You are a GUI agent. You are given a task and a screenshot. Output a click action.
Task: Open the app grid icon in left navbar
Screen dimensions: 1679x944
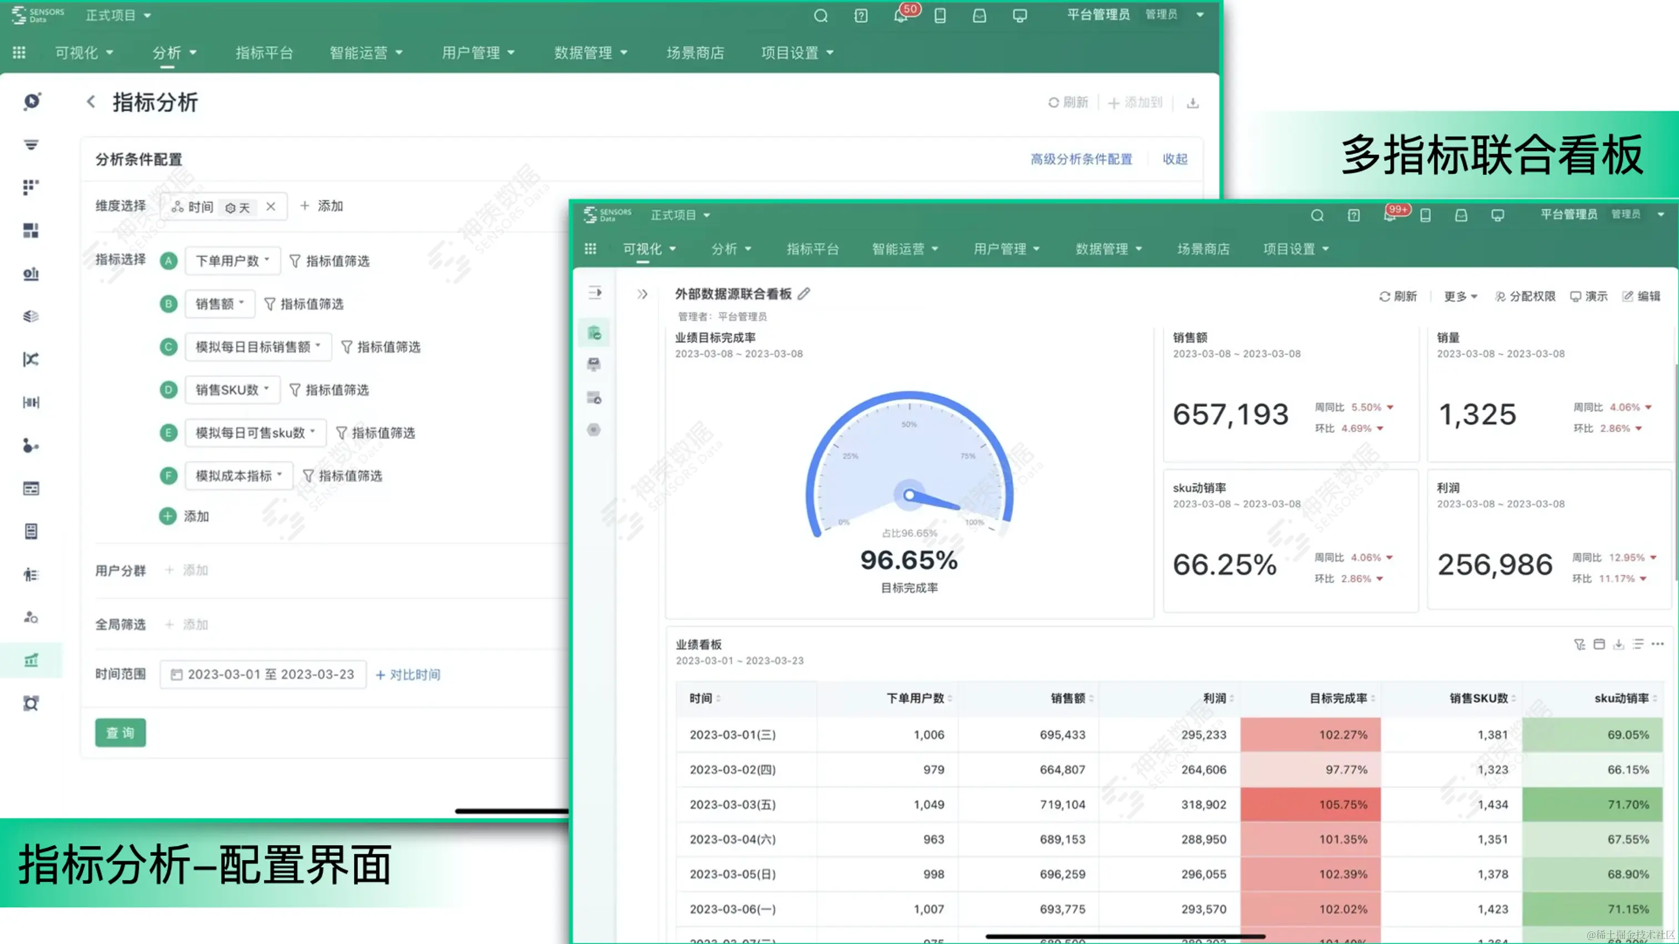(19, 52)
